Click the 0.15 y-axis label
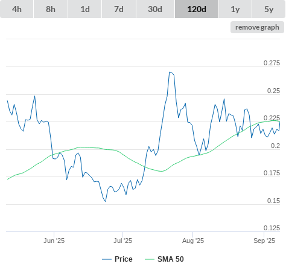286x275 pixels. (273, 201)
